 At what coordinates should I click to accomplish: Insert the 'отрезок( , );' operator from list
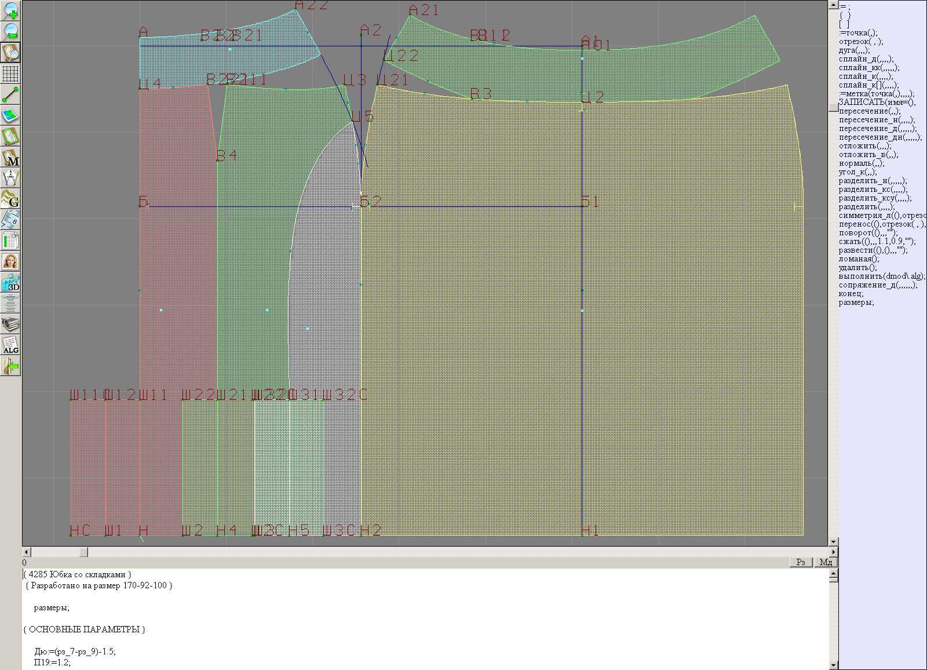click(x=860, y=42)
